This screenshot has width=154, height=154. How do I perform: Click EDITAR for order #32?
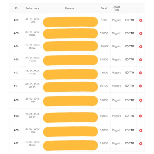[130, 143]
